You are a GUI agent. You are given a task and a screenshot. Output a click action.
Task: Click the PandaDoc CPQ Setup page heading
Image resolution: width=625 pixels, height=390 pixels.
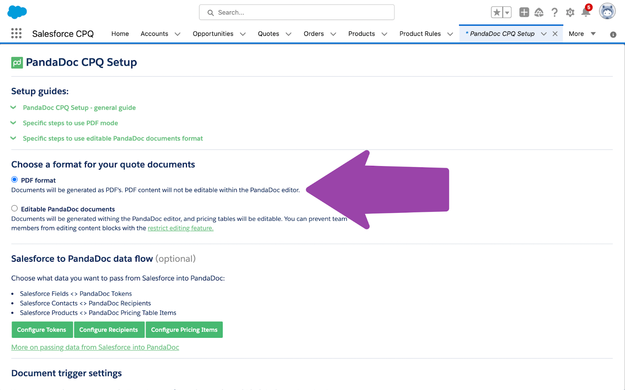coord(81,62)
